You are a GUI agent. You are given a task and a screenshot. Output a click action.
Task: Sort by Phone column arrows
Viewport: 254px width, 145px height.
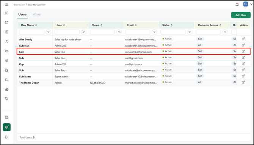[101, 25]
